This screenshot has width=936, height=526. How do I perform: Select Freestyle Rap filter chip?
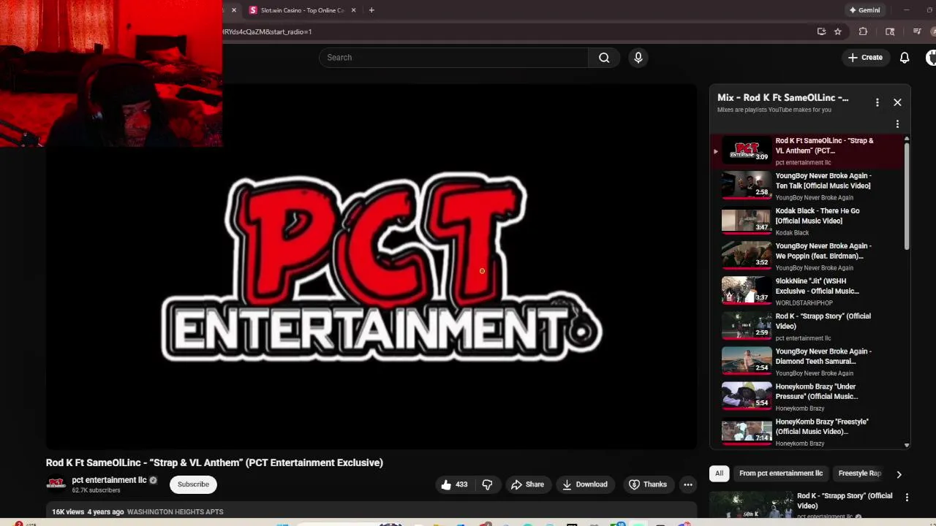(859, 473)
